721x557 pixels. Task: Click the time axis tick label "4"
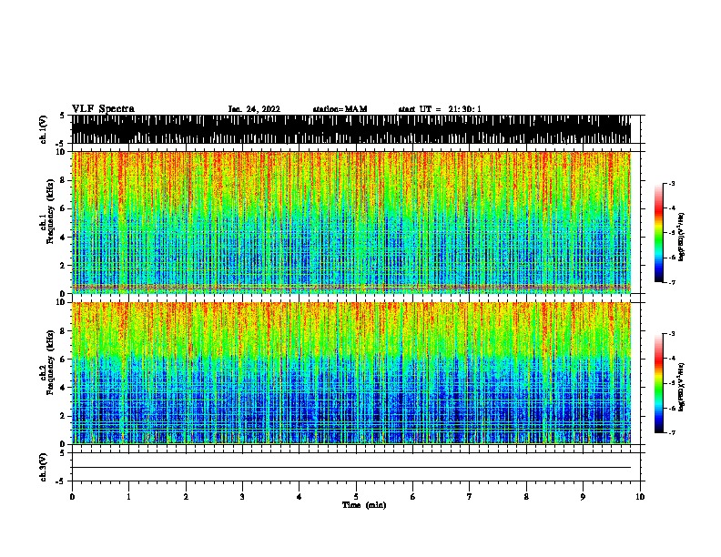[300, 497]
